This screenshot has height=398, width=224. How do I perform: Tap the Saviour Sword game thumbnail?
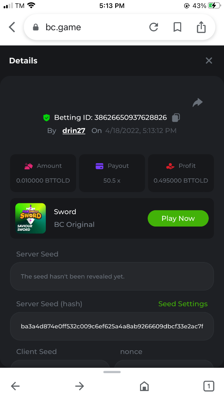[31, 218]
